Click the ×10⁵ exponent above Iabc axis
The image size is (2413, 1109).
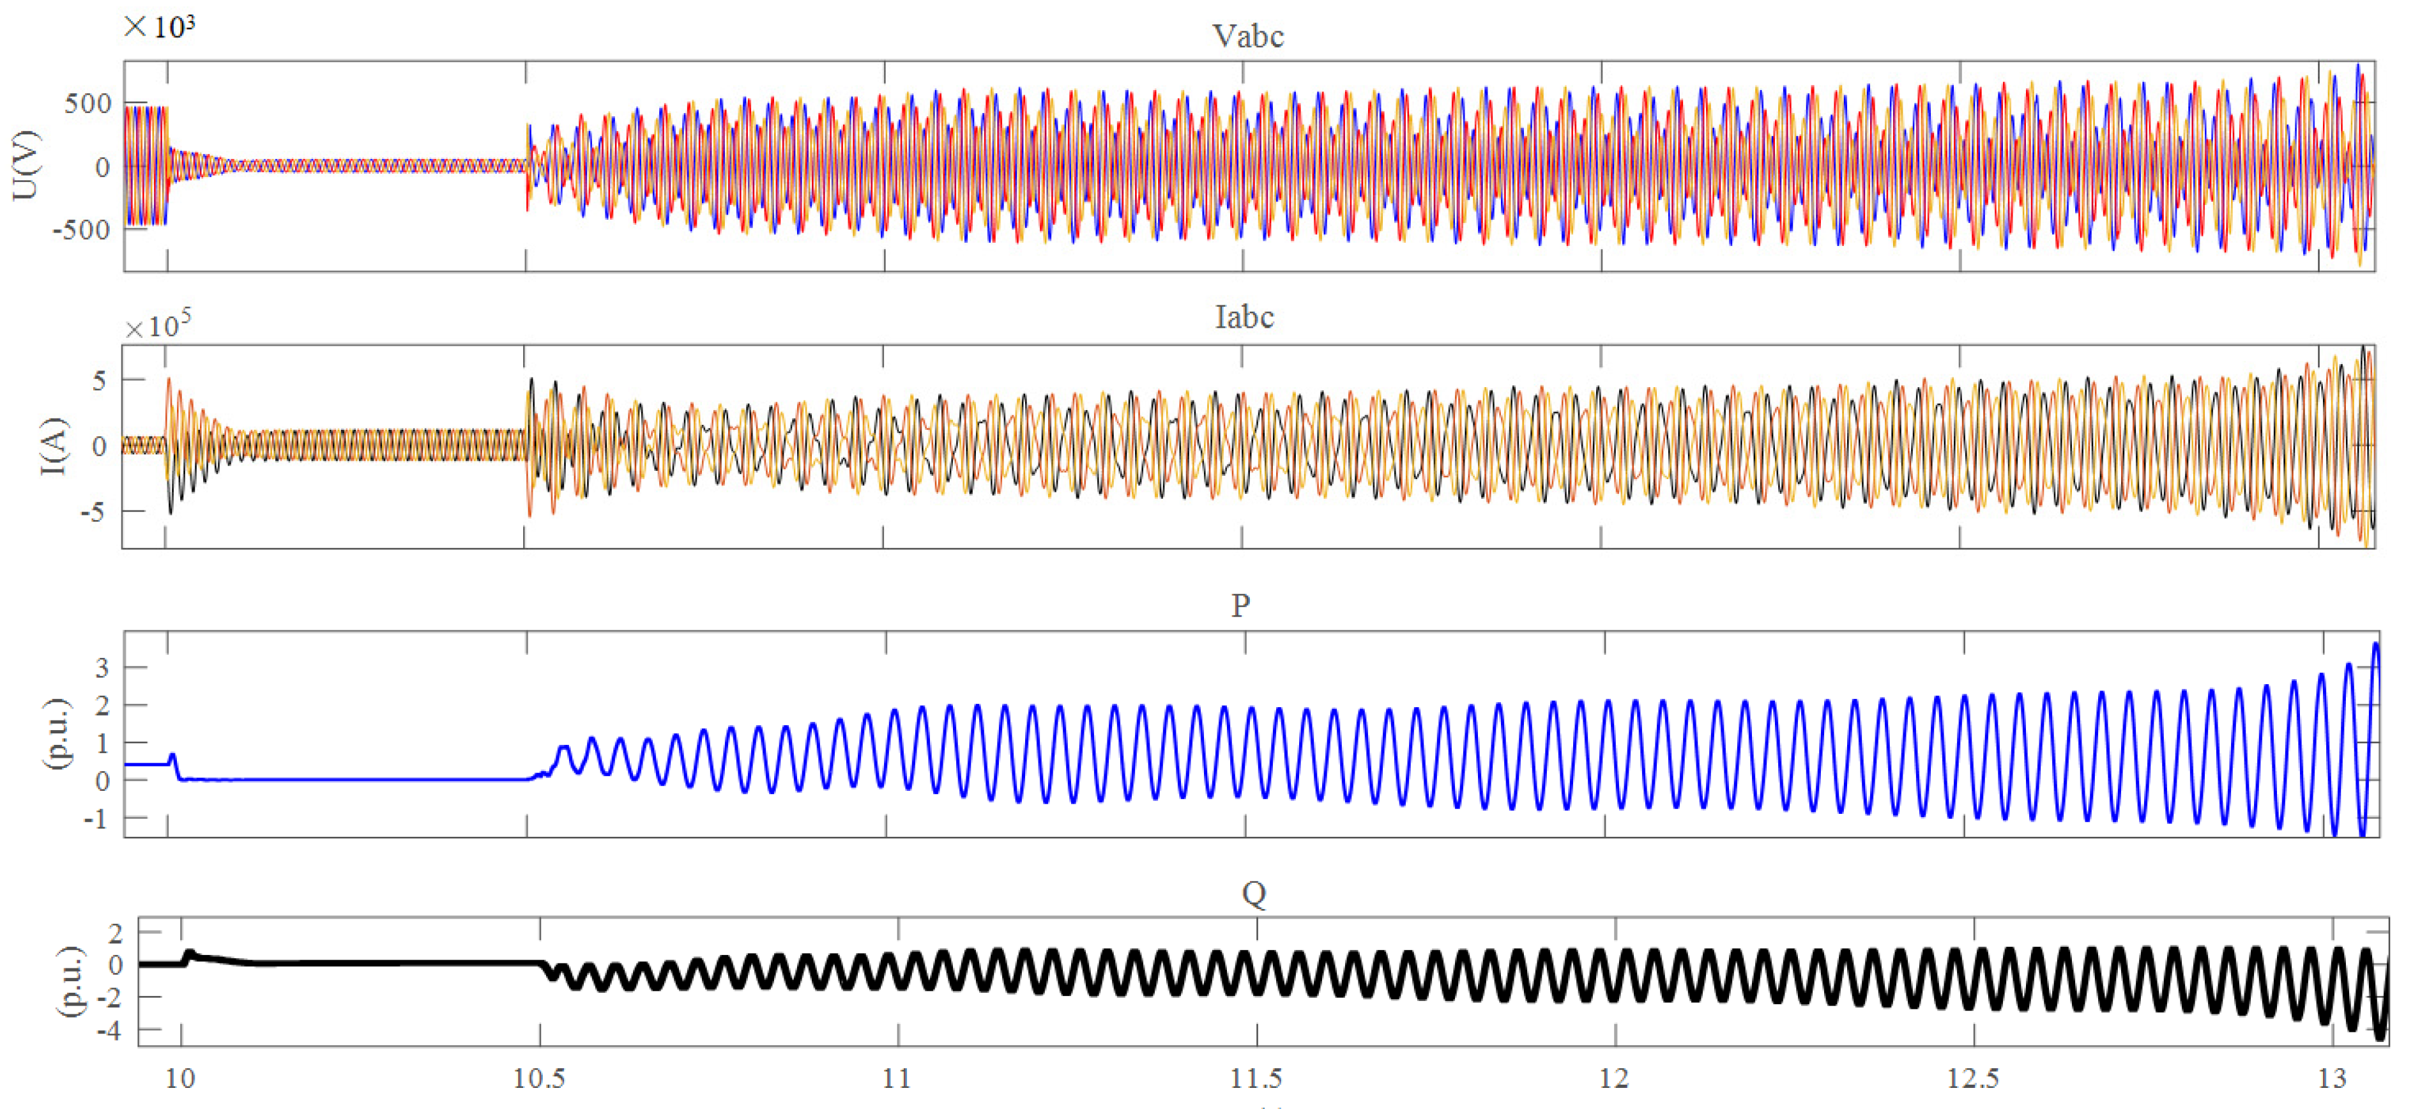tap(158, 325)
